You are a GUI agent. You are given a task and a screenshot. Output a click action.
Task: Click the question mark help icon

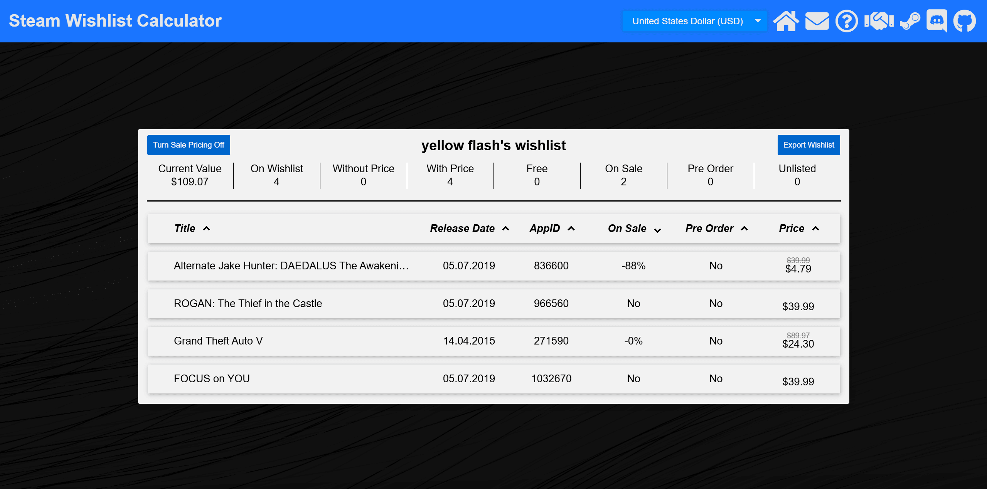pyautogui.click(x=847, y=21)
